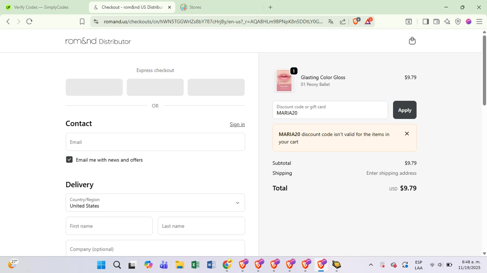Click the rom&nd Distributor logo
Viewport: 487px width, 273px height.
[98, 41]
